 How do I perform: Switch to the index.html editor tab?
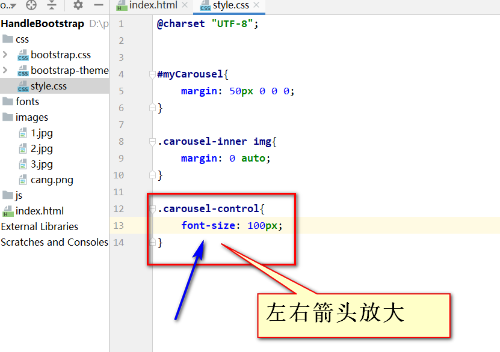[x=153, y=5]
